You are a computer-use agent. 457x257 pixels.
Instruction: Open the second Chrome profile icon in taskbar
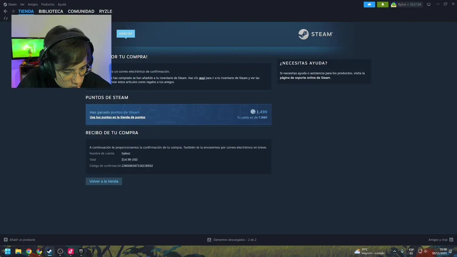39,251
